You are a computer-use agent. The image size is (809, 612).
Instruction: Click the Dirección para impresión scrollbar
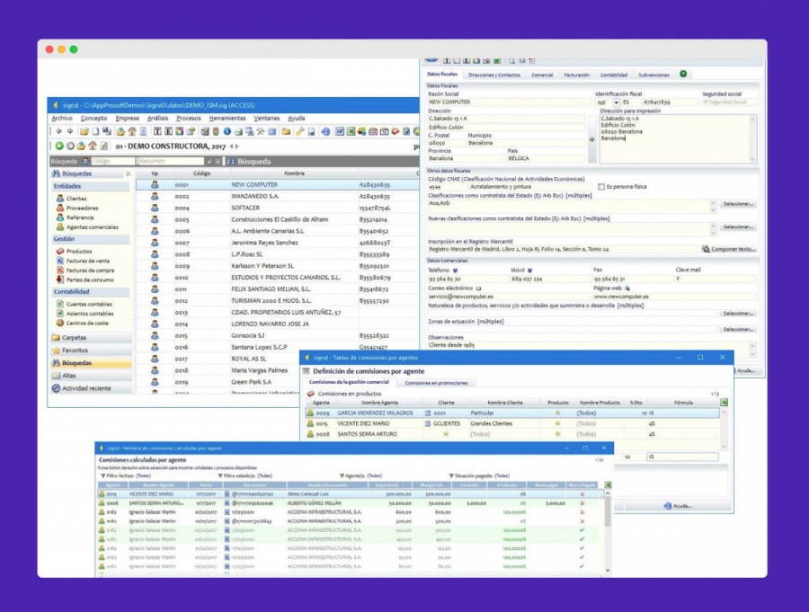752,138
